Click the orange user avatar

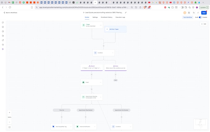click(185, 13)
